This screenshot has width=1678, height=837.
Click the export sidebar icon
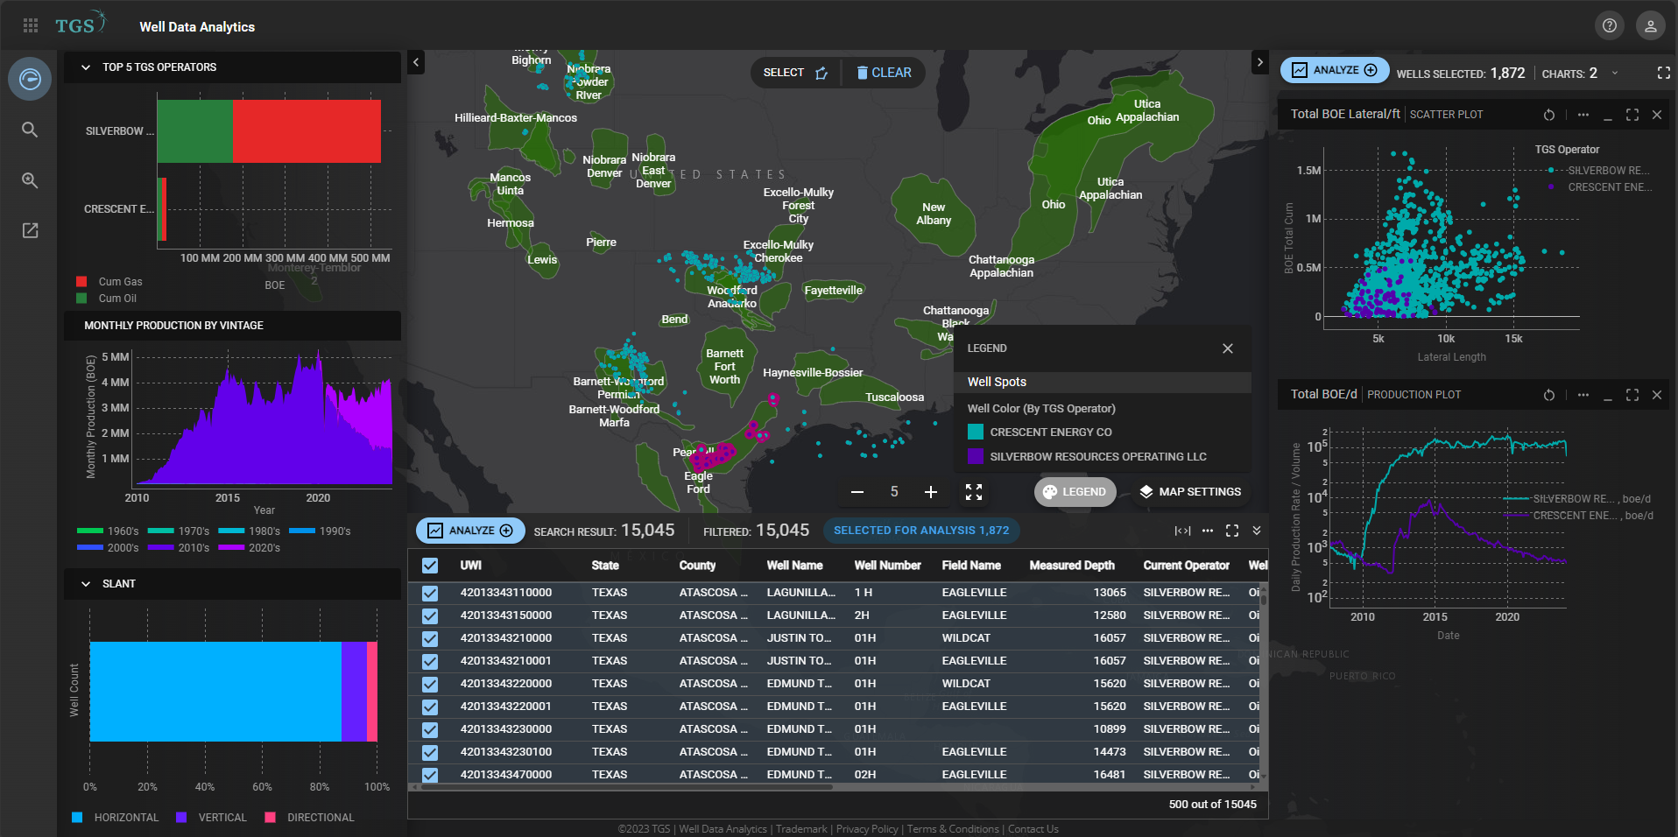30,230
